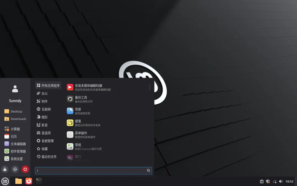Open the network connection tray icon
This screenshot has height=186, width=297.
pos(274,181)
